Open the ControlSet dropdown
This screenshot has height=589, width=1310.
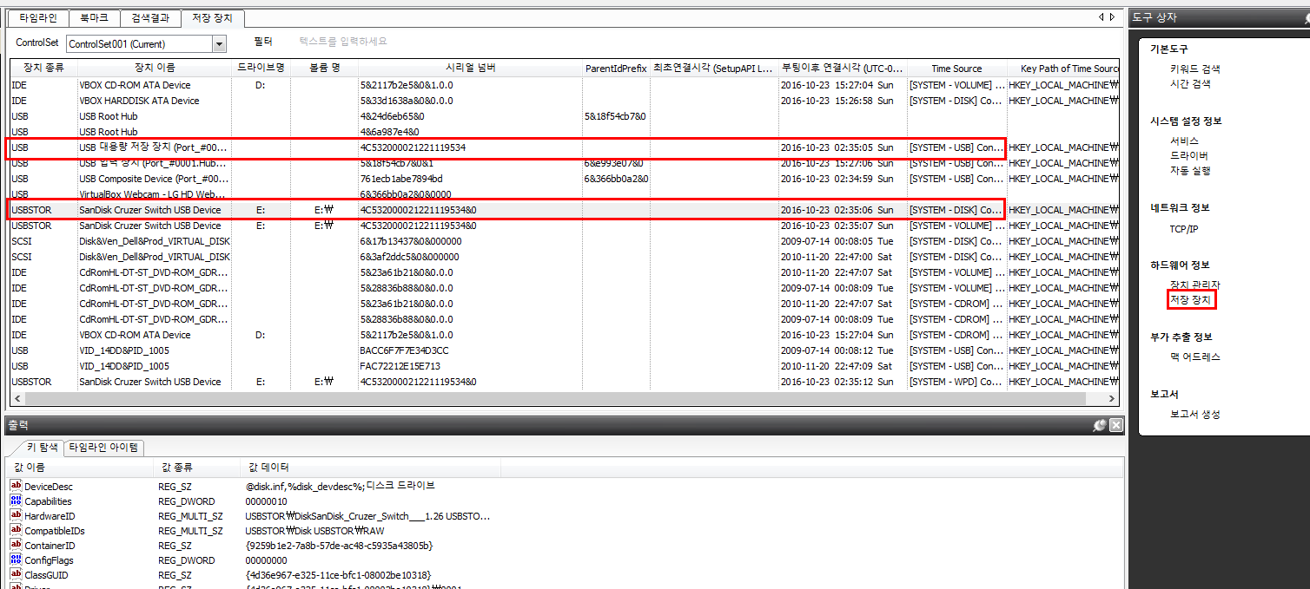click(x=219, y=43)
